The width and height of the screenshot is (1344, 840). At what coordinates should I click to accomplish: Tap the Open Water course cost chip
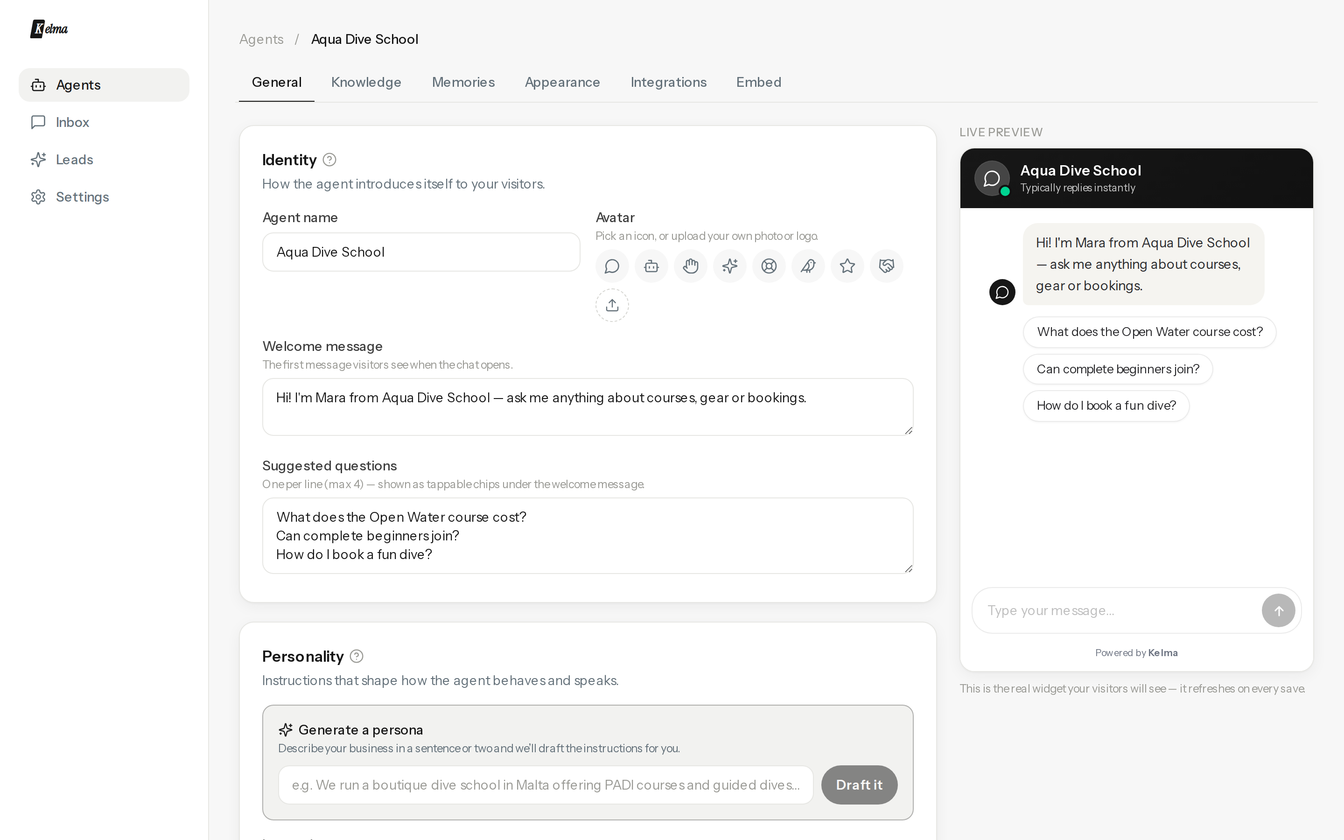coord(1149,332)
